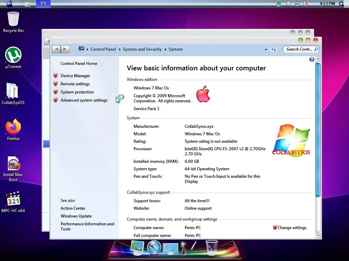Select Control Panel in the address bar

coord(103,49)
